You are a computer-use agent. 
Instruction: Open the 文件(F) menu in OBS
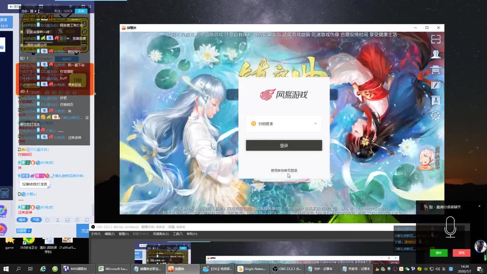click(x=96, y=234)
